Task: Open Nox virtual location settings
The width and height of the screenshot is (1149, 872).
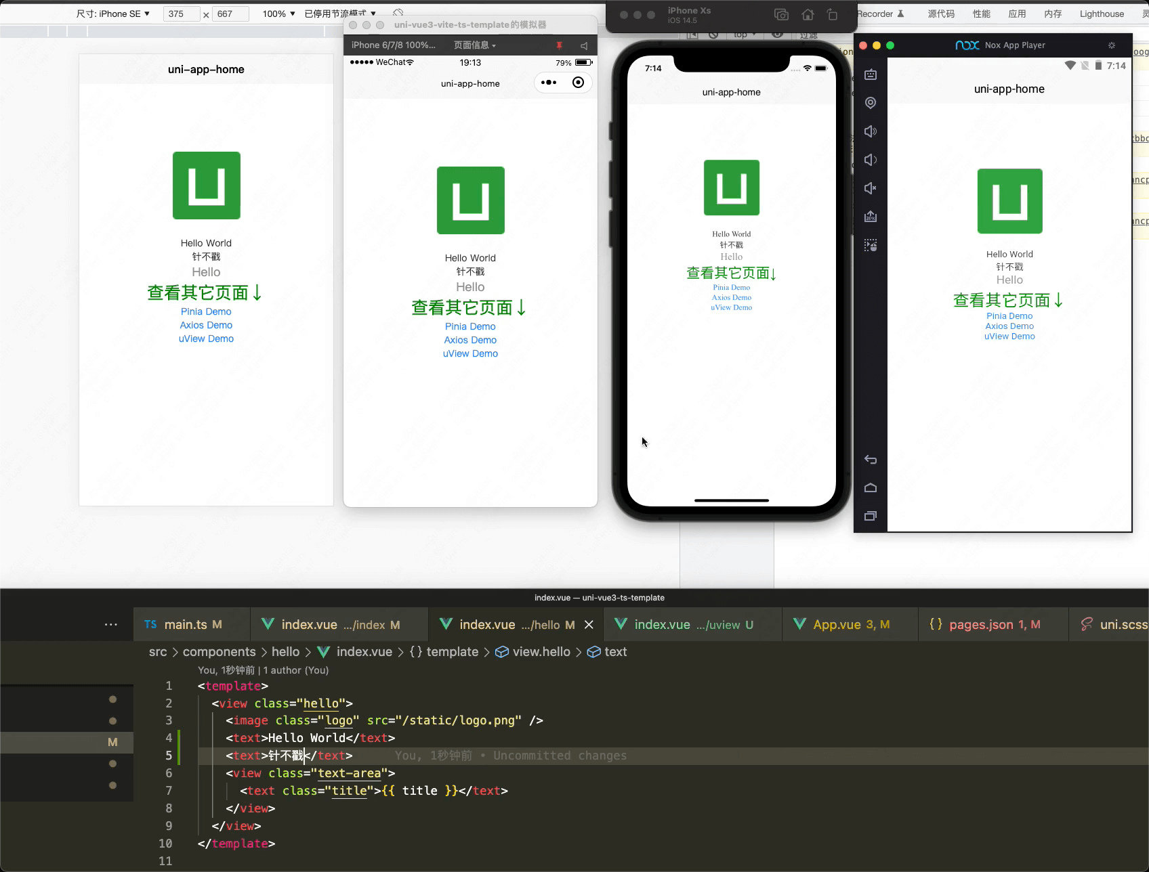Action: click(x=871, y=102)
